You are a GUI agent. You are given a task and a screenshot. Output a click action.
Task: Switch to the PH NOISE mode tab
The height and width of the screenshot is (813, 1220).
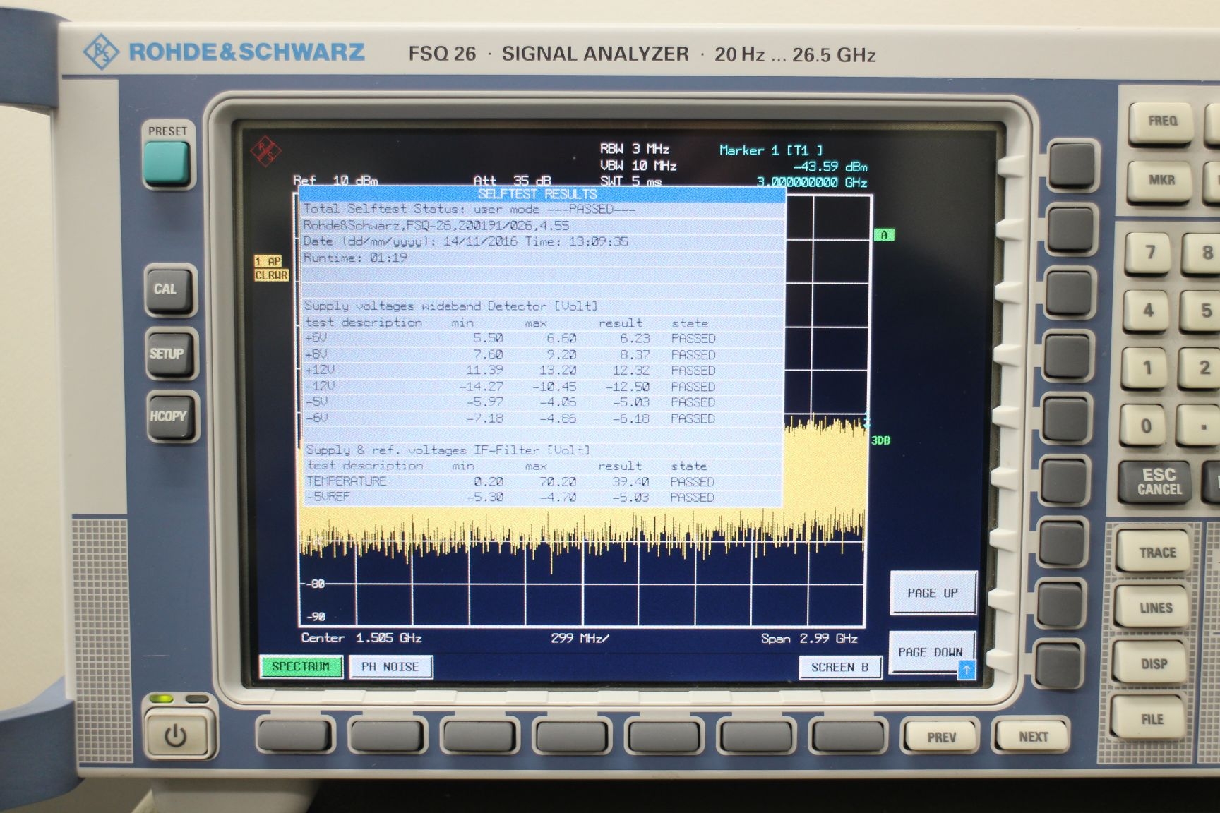click(390, 667)
